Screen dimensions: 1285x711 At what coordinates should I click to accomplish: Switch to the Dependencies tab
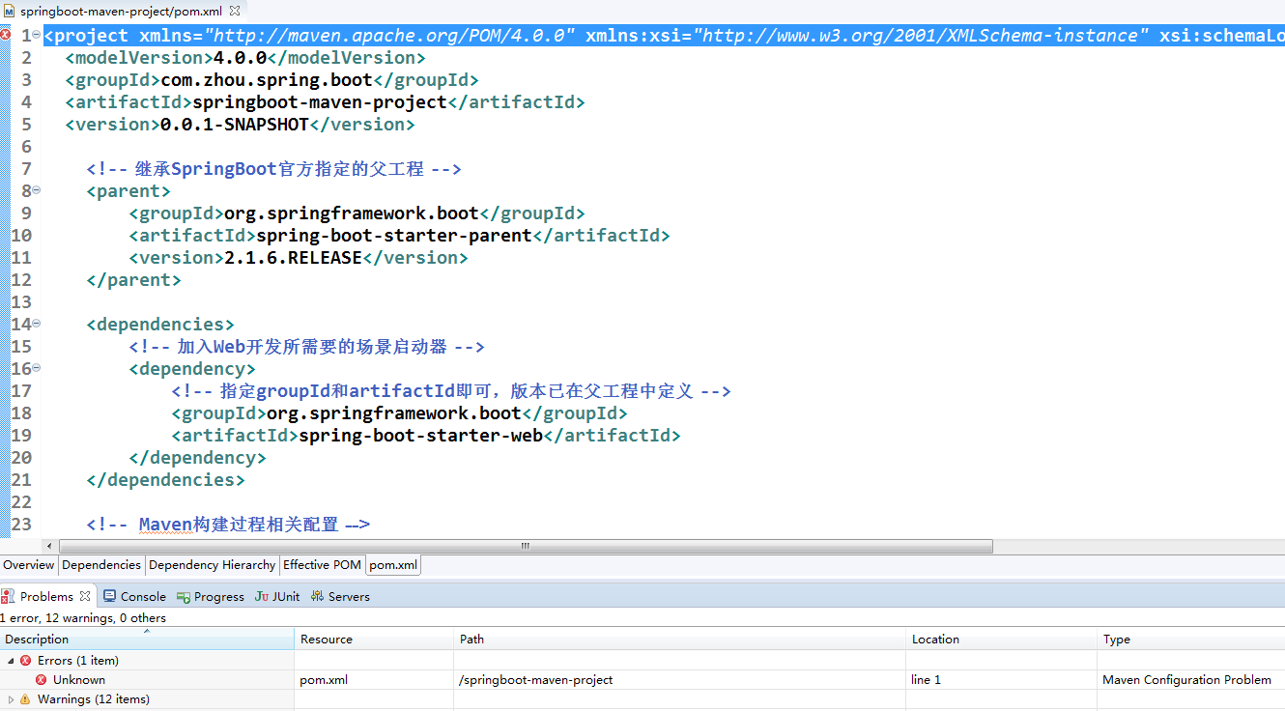100,565
